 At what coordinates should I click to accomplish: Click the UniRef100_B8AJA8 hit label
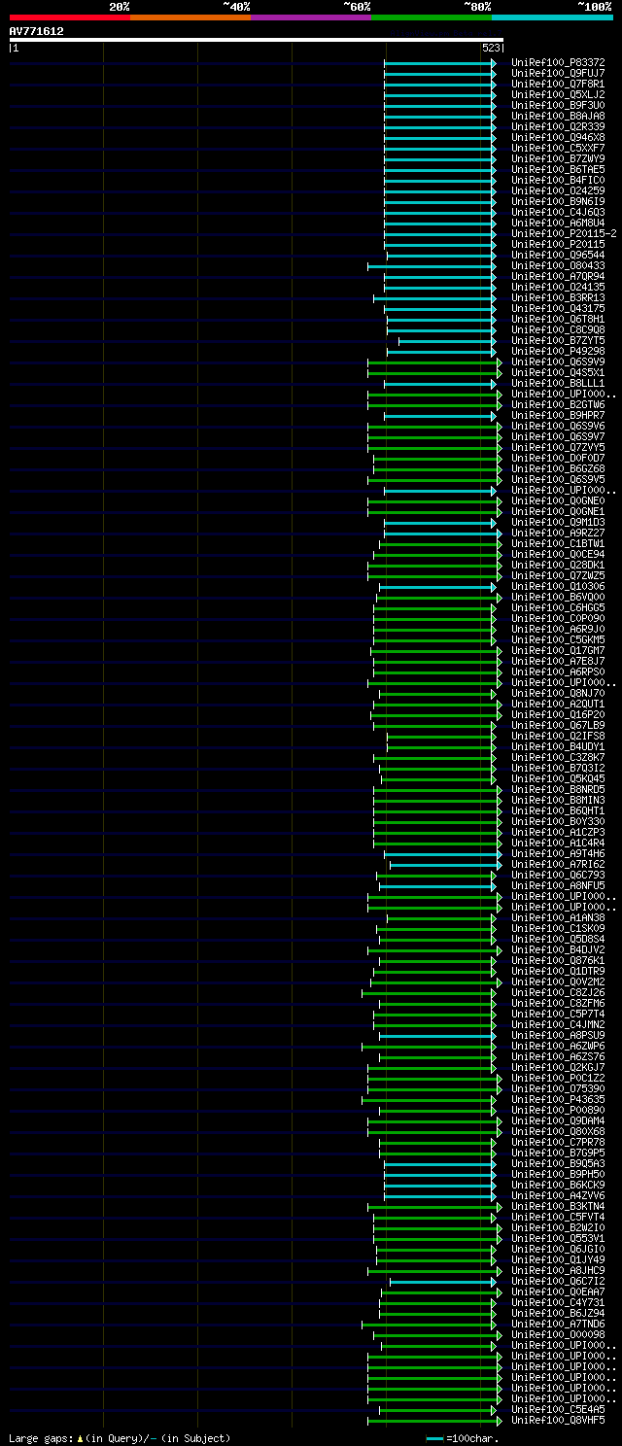click(x=558, y=116)
